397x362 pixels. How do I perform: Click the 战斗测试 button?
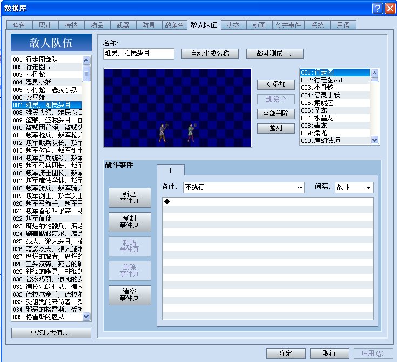(275, 54)
